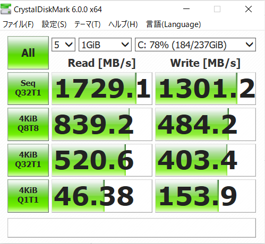265x244 pixels.
Task: Start the 4KiB Q8T8 test
Action: [x=28, y=124]
